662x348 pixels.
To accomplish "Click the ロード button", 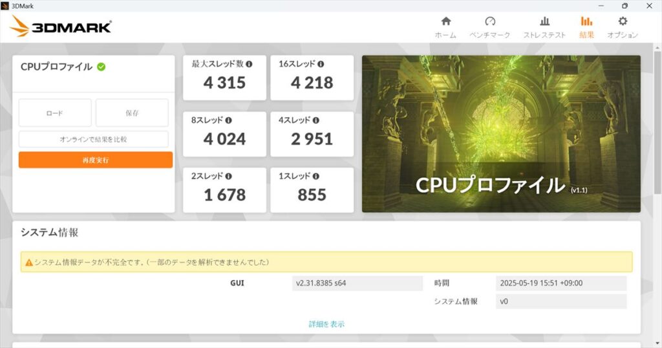I will pyautogui.click(x=55, y=113).
